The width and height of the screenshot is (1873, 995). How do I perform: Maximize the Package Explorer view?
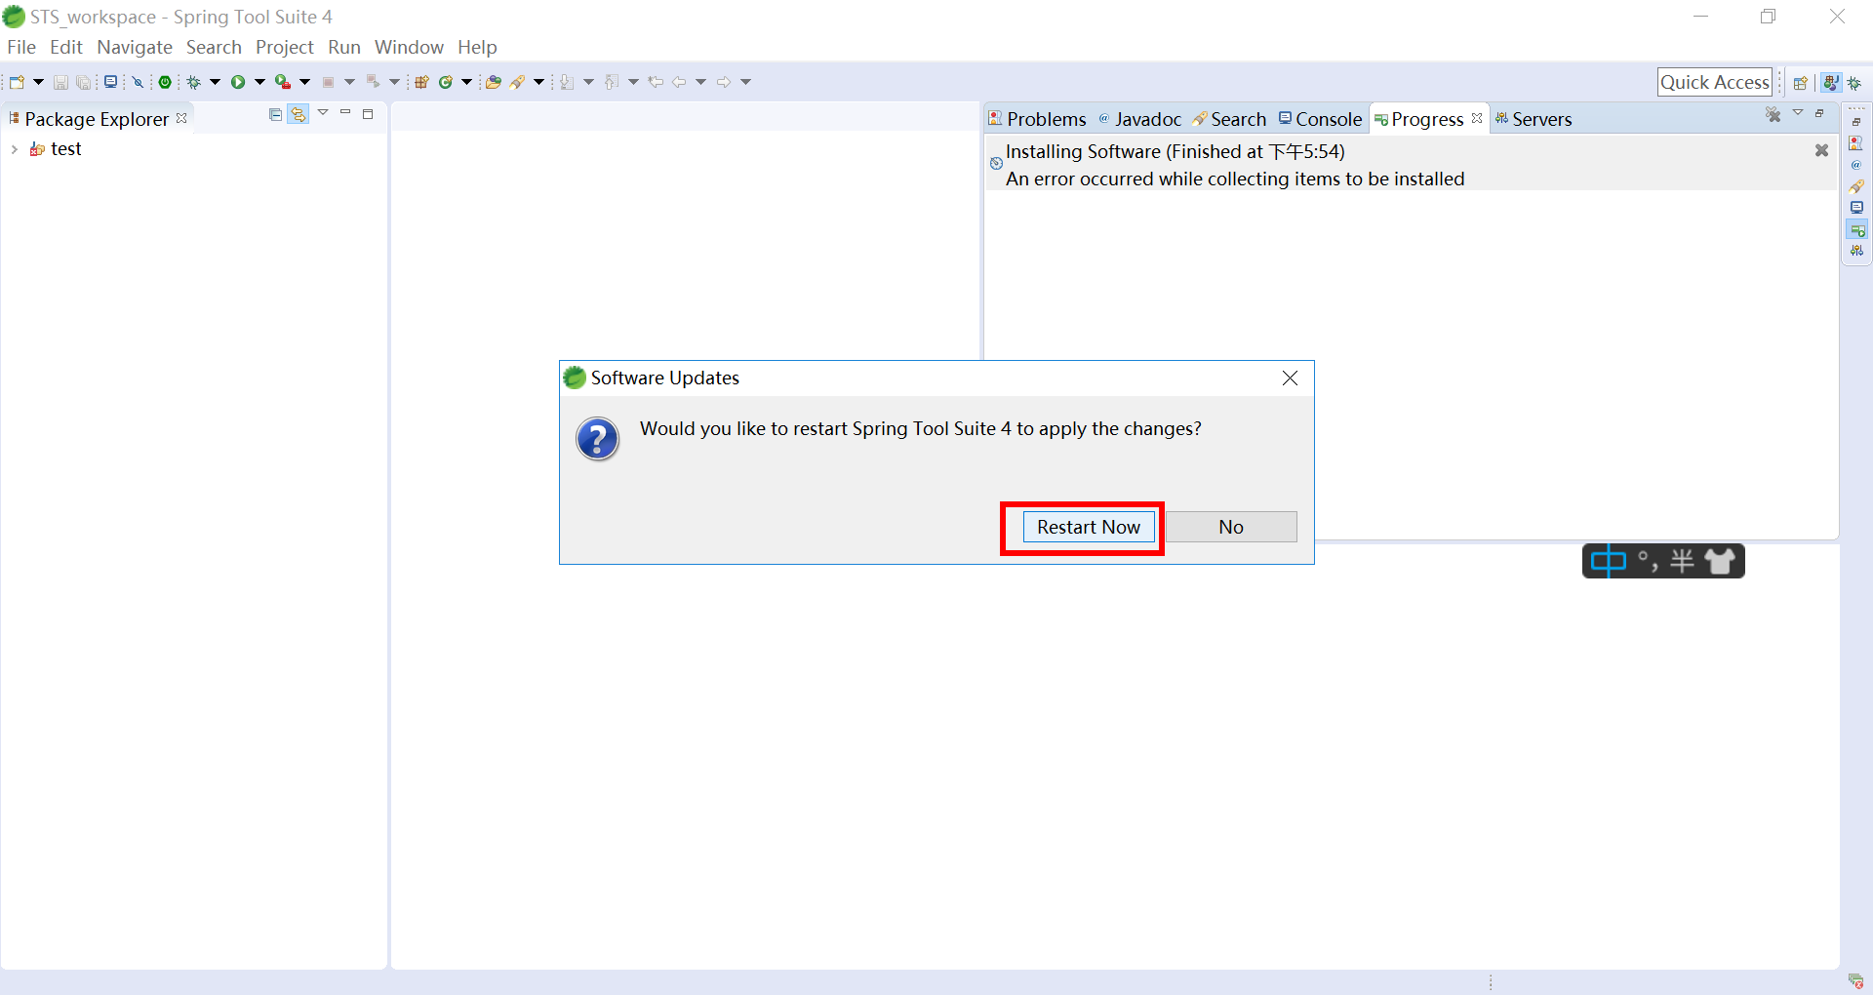pos(368,114)
